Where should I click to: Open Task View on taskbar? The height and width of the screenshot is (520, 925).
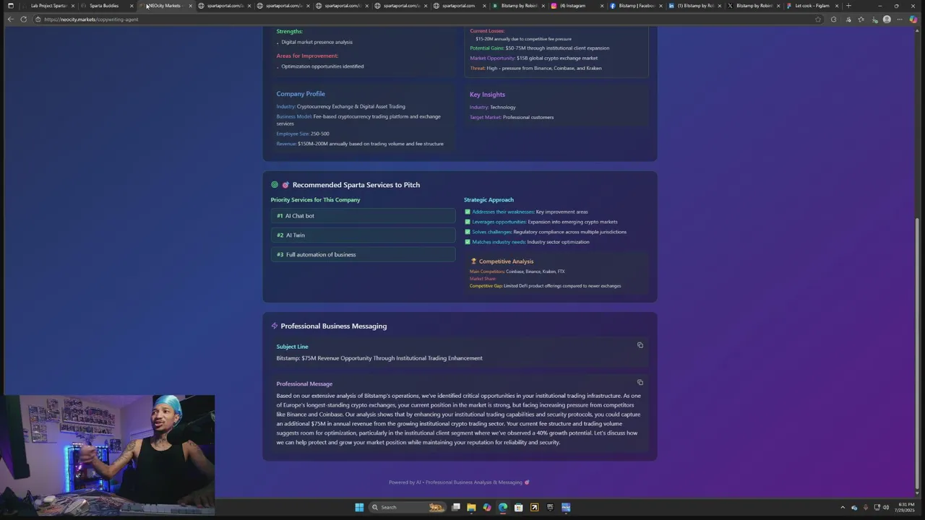[x=455, y=507]
